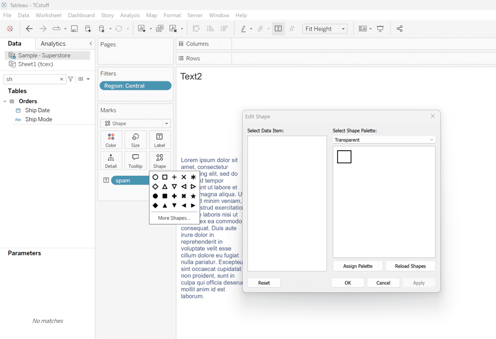Collapse the Orders table tree
The width and height of the screenshot is (496, 339).
click(x=5, y=101)
